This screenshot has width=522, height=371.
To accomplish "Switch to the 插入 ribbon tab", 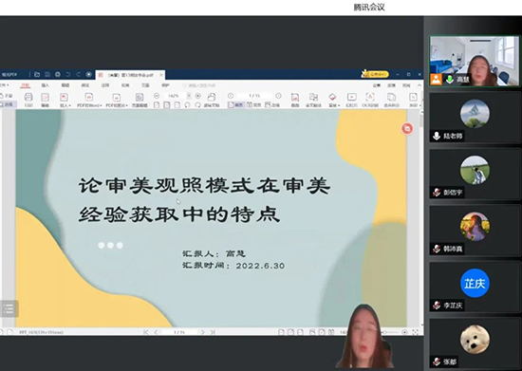I will (46, 85).
